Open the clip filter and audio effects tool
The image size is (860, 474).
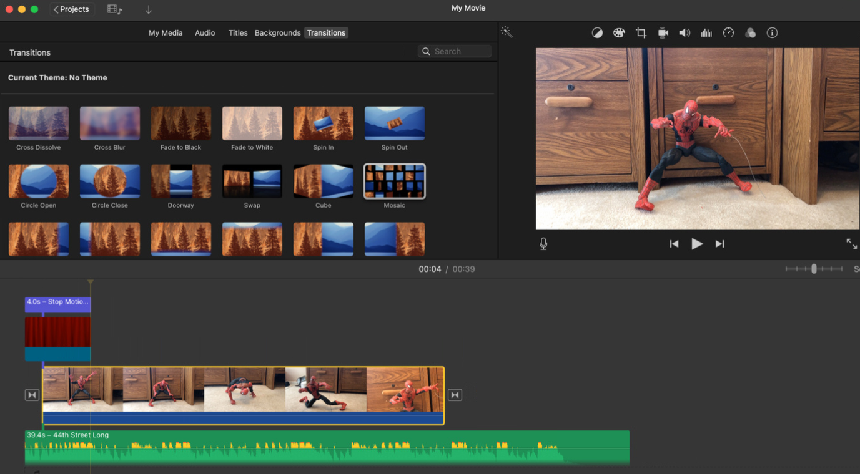(x=750, y=33)
